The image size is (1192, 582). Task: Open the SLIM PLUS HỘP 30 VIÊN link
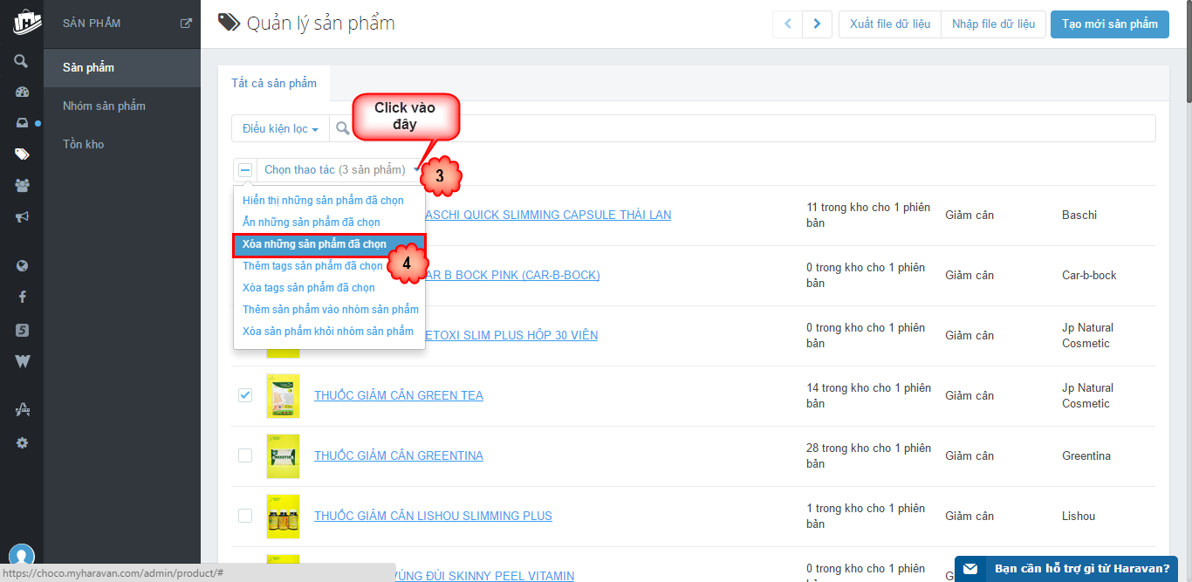pos(512,335)
